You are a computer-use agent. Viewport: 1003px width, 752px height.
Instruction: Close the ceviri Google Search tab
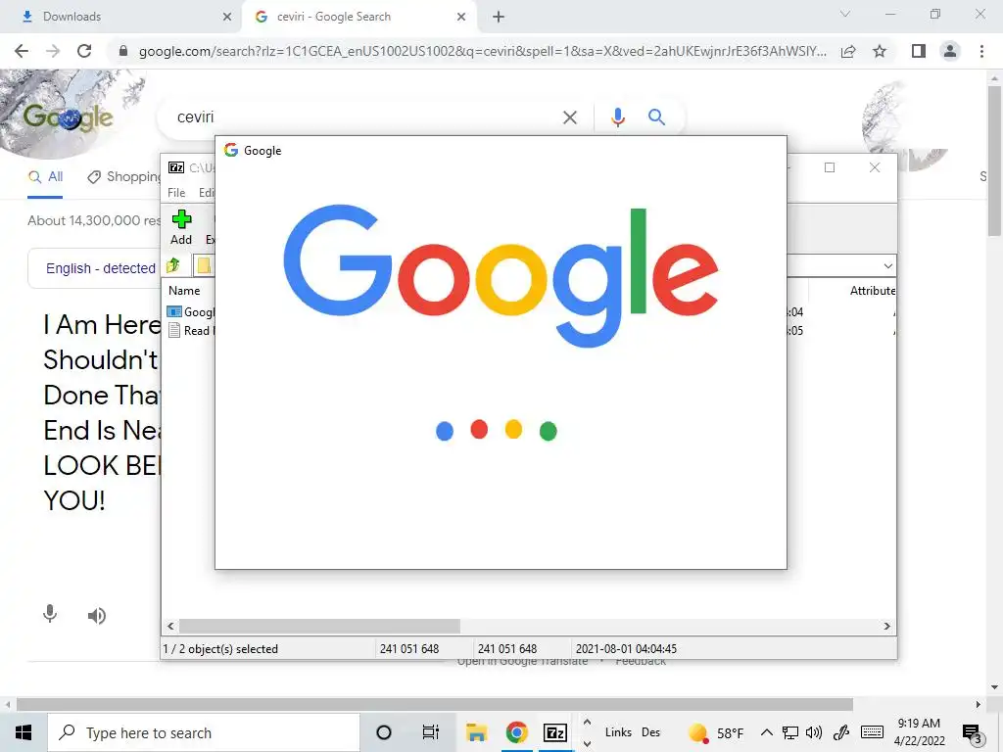461,17
